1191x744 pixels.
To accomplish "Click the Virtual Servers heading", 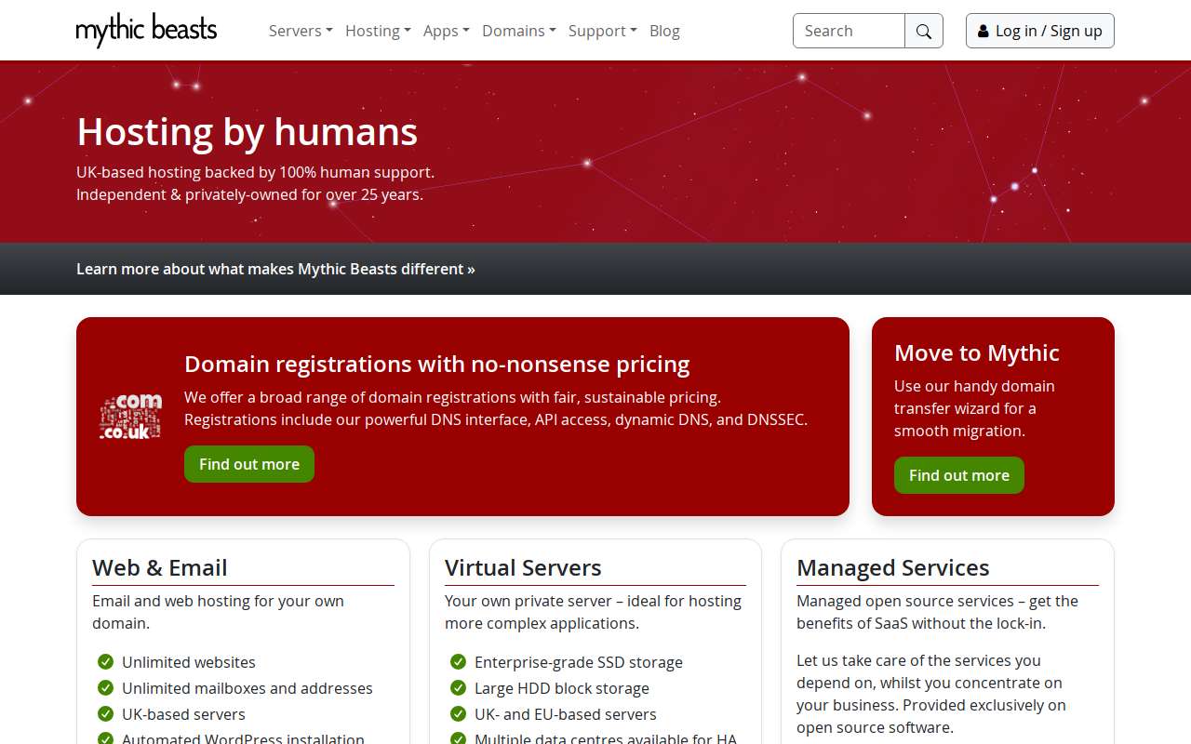I will [523, 567].
